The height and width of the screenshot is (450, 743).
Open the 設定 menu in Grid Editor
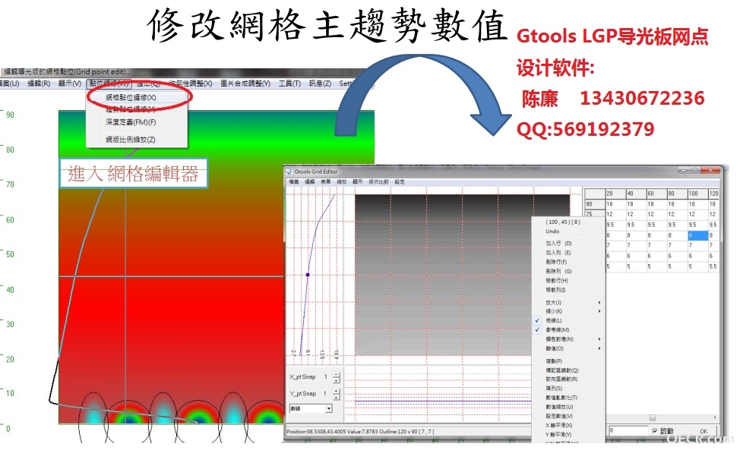point(400,181)
